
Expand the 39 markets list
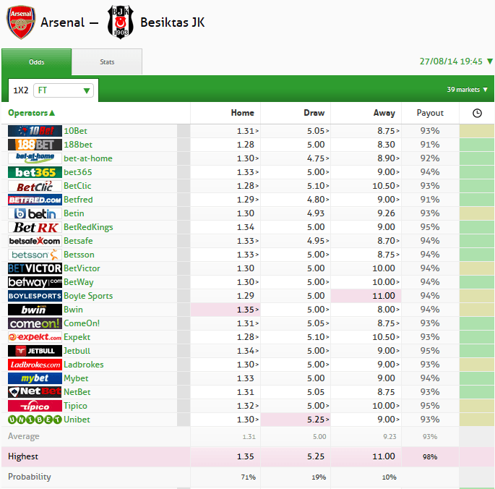click(468, 90)
